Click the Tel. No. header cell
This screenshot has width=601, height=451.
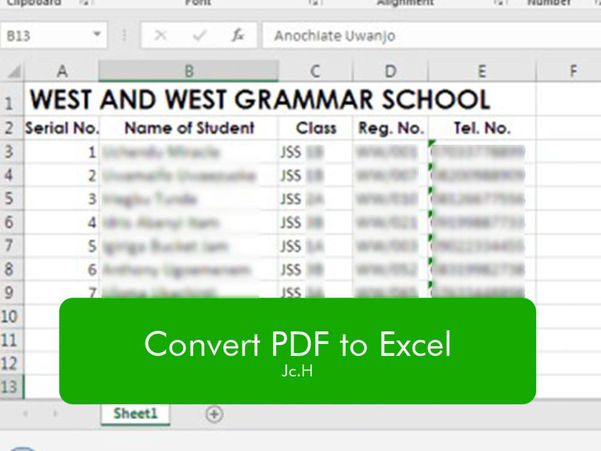pos(482,128)
